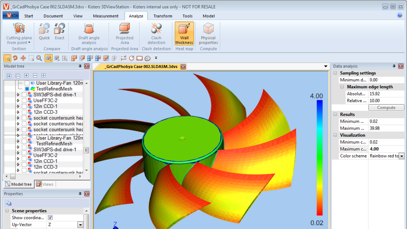Click the rainbow color legend bar
The image size is (407, 229).
point(320,158)
